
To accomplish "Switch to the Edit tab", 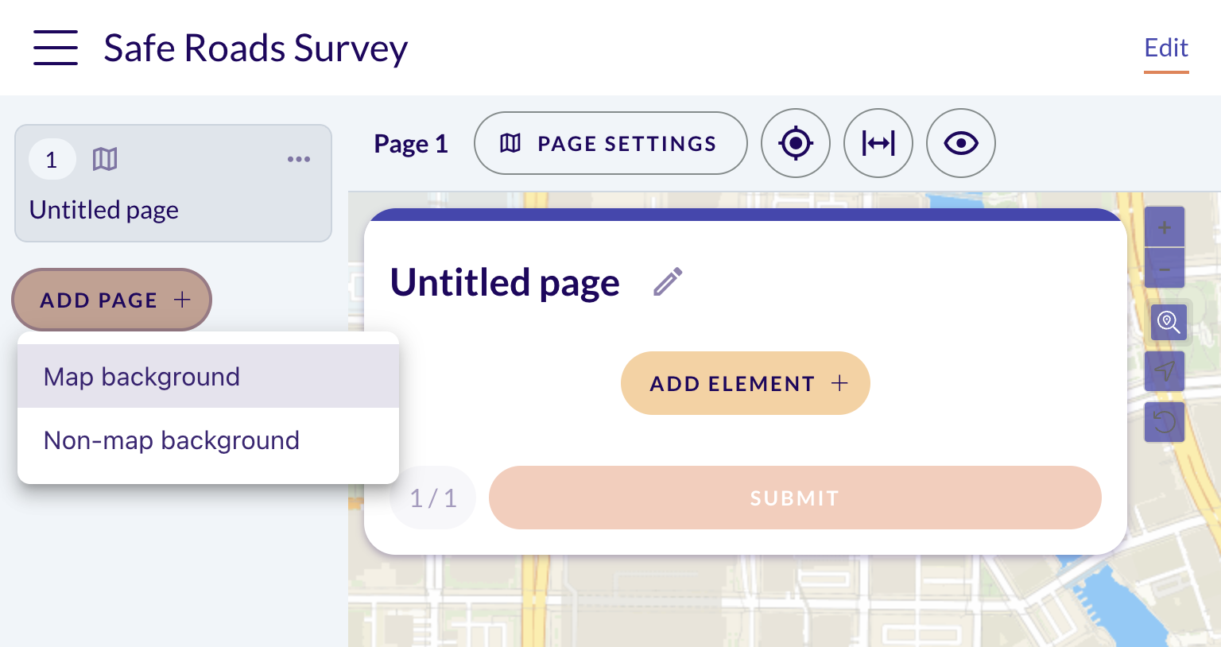I will coord(1166,48).
